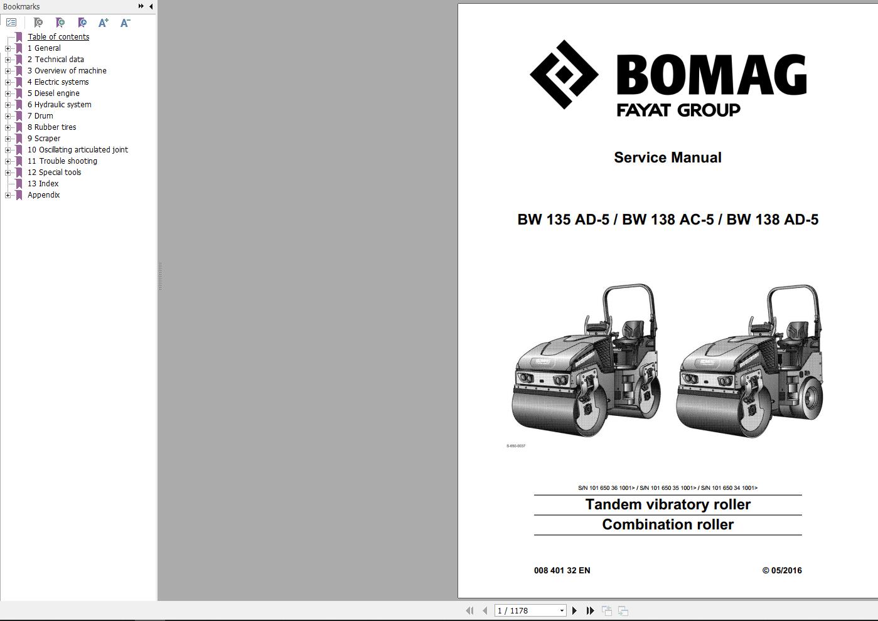The image size is (878, 621).
Task: Jump to the last page
Action: point(590,610)
